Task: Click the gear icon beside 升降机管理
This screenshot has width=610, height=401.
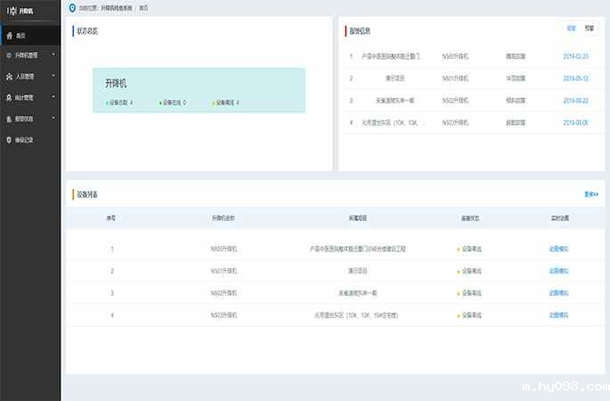Action: tap(9, 55)
